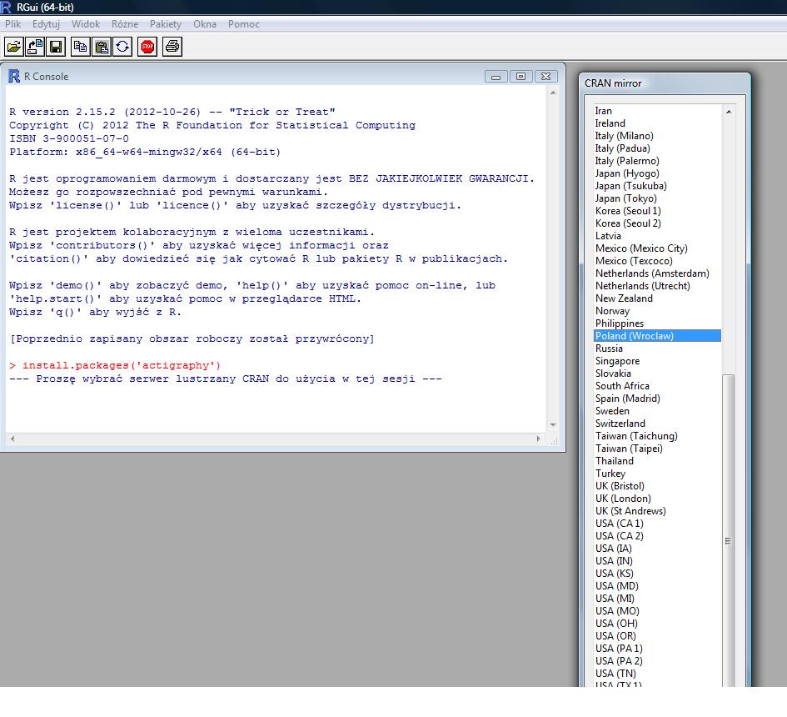Open the Różne menu

(124, 24)
